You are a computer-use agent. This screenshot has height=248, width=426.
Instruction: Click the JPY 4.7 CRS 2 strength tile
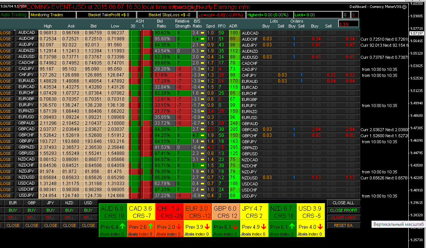point(254,212)
